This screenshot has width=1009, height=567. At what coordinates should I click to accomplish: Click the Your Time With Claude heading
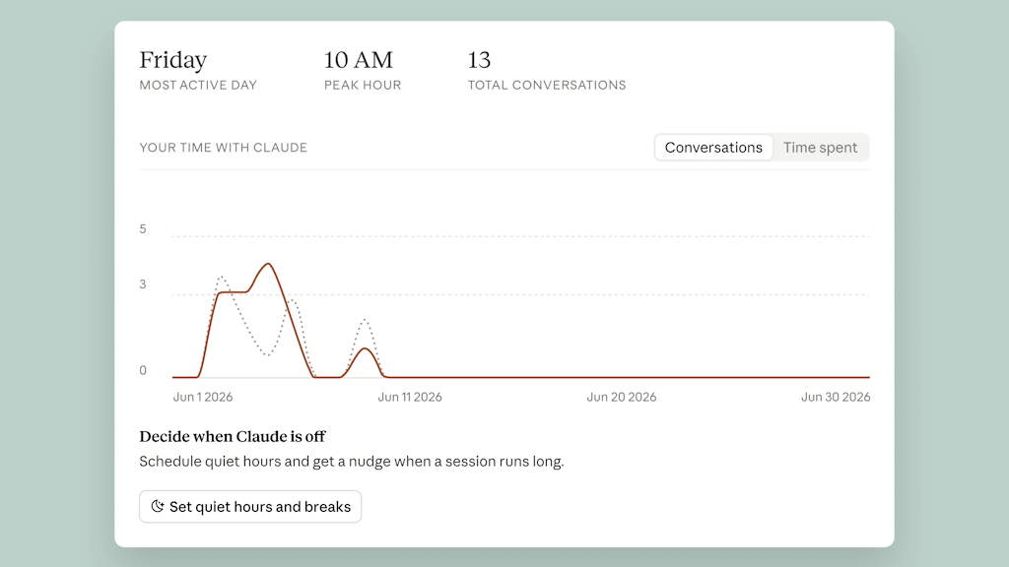tap(224, 148)
